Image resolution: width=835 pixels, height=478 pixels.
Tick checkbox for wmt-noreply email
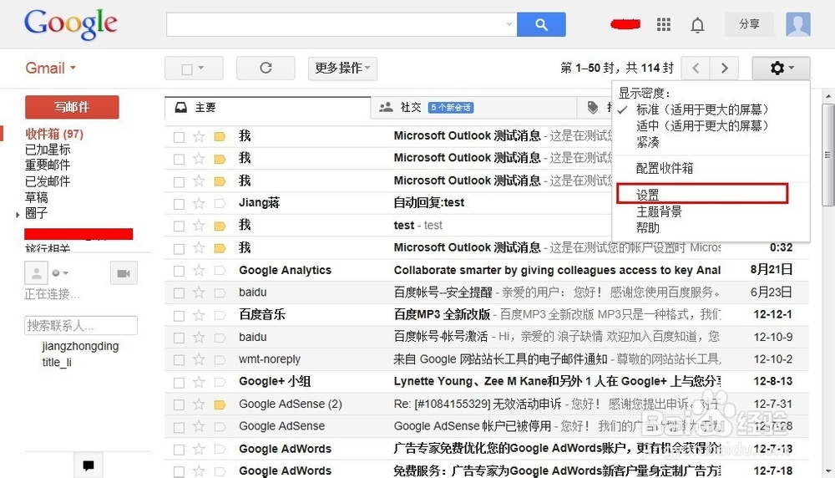coord(179,361)
